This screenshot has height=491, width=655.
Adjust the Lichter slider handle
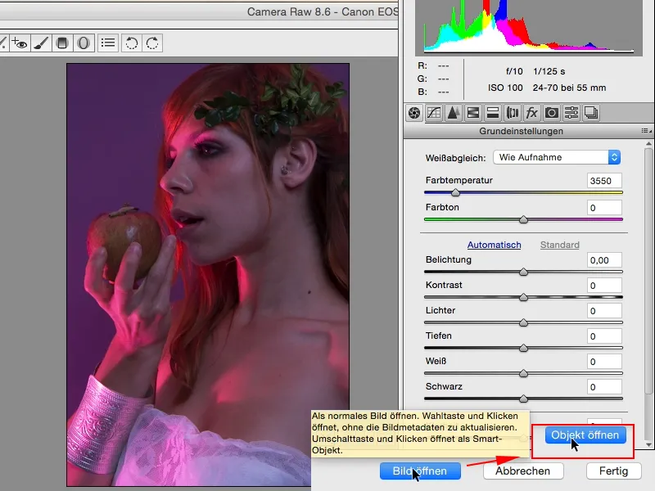[x=523, y=322]
